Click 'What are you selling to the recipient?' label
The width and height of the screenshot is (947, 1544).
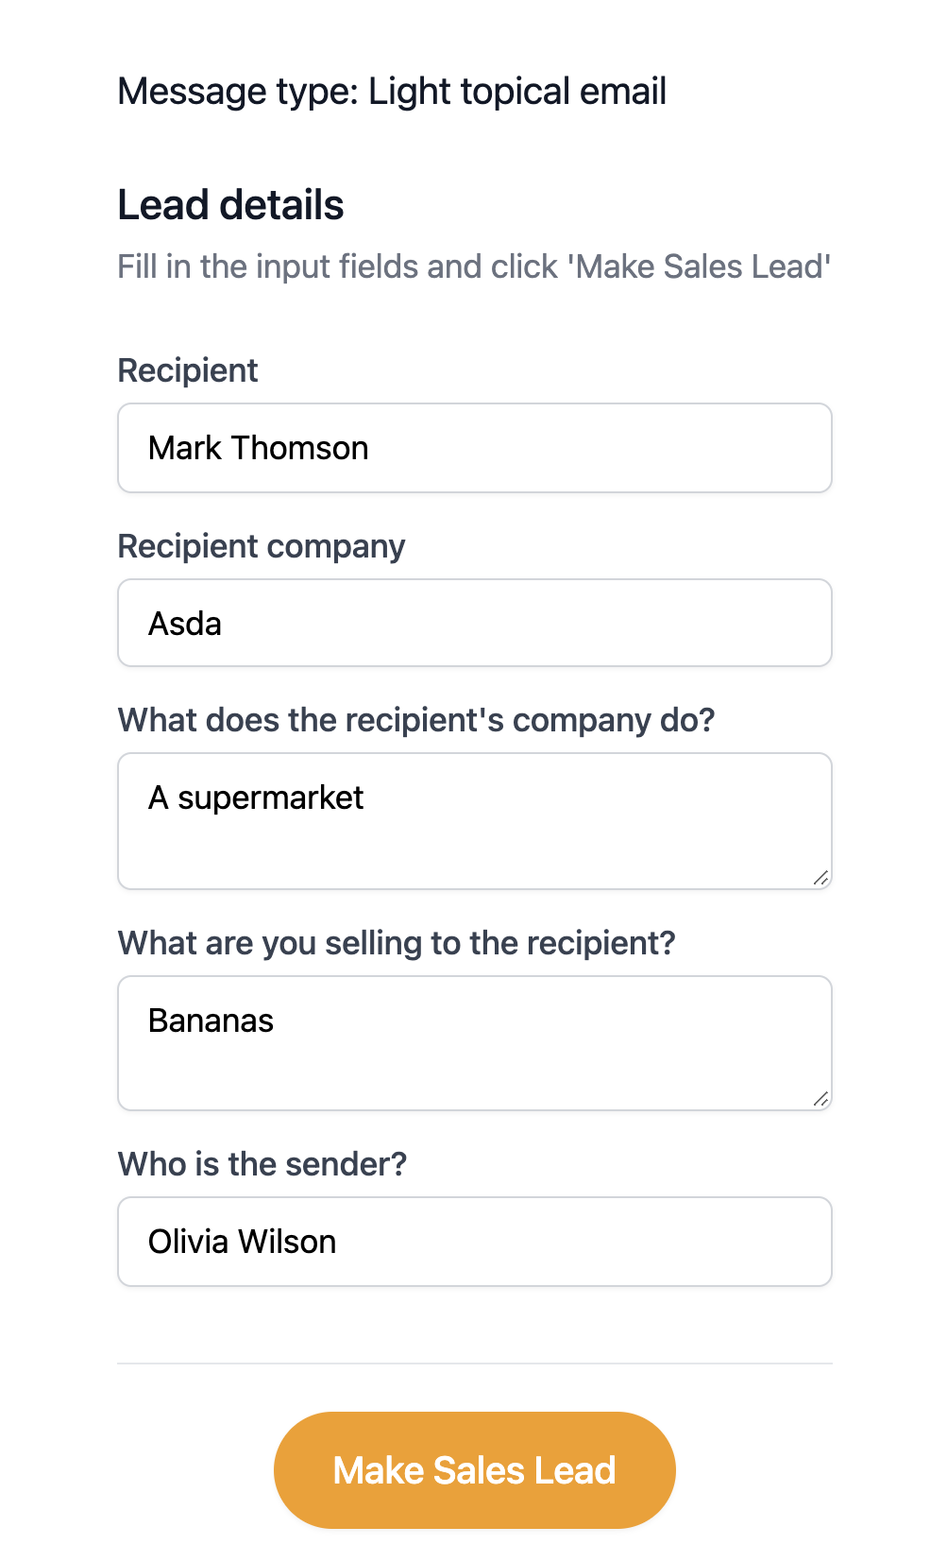[397, 943]
